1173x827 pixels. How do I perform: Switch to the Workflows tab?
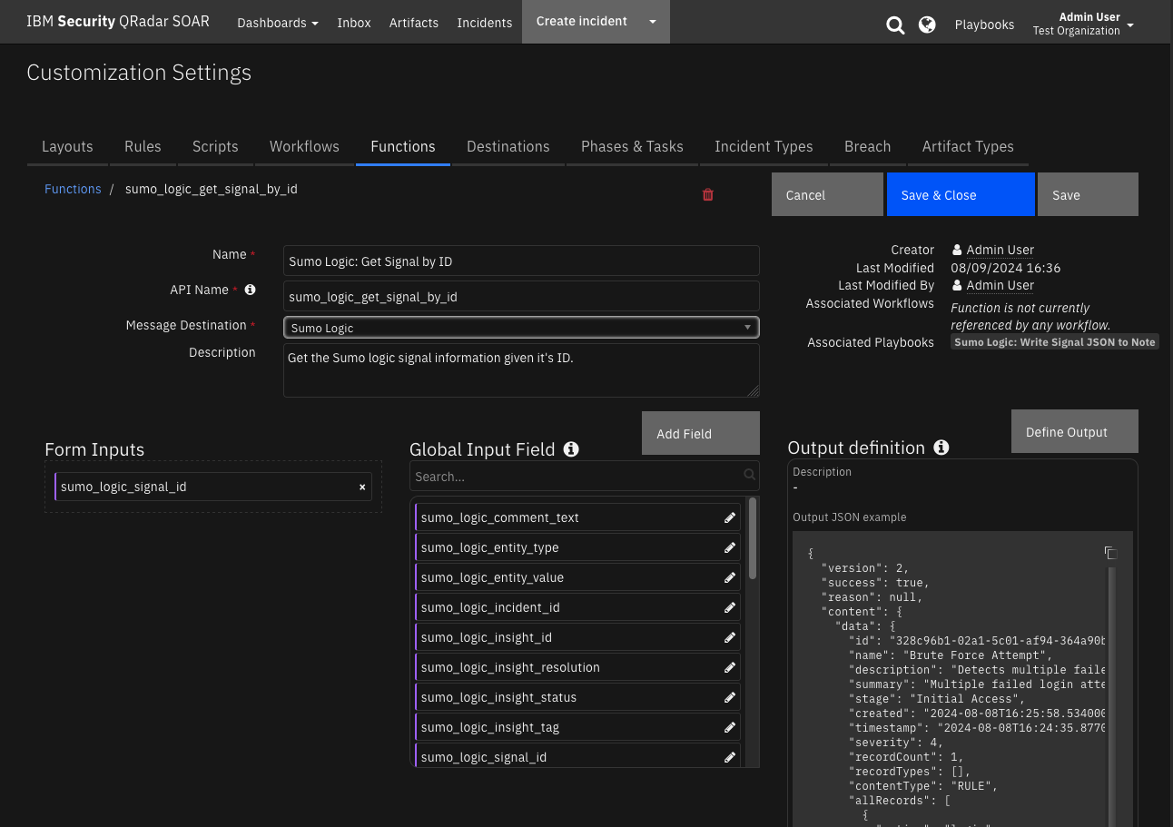[304, 146]
